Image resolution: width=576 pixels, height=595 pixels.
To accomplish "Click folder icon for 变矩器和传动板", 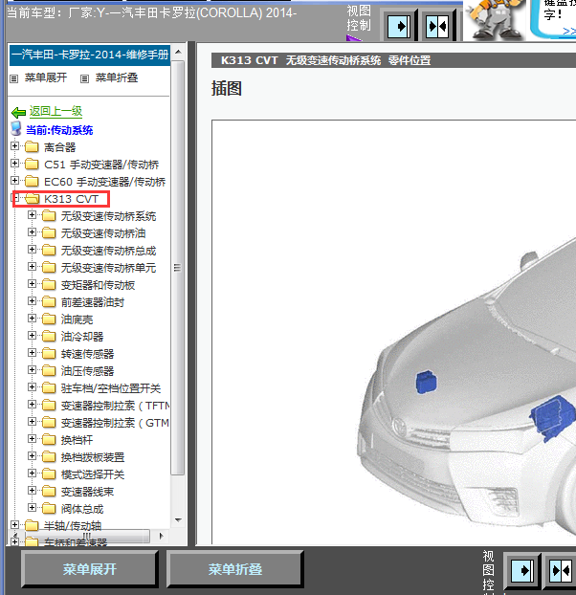I will pyautogui.click(x=49, y=284).
